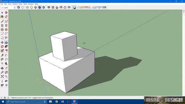Select the Arc tool
This screenshot has width=185, height=104.
point(2,34)
